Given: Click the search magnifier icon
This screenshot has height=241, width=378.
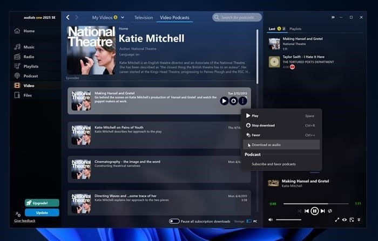Looking at the screenshot, I should pyautogui.click(x=217, y=17).
